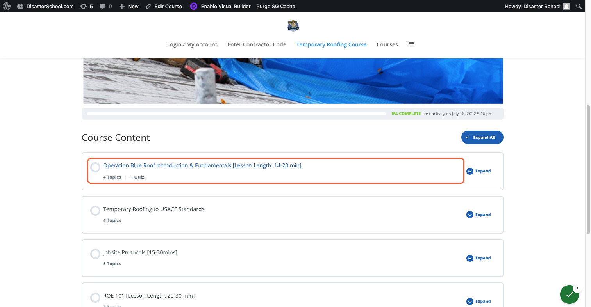Screen dimensions: 591x307
Task: Open the admin bar search magnifier
Action: 579,6
